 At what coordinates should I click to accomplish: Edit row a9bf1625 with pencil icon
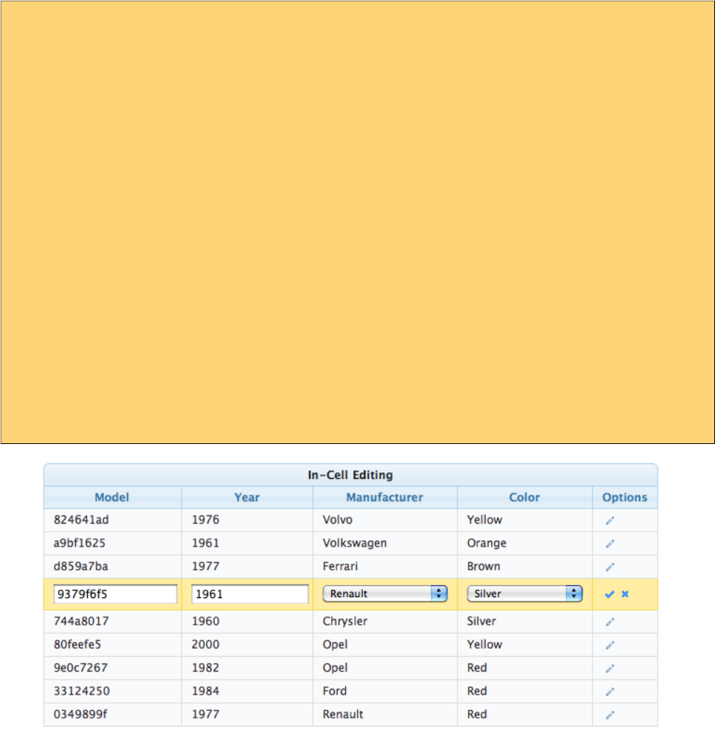click(x=609, y=544)
